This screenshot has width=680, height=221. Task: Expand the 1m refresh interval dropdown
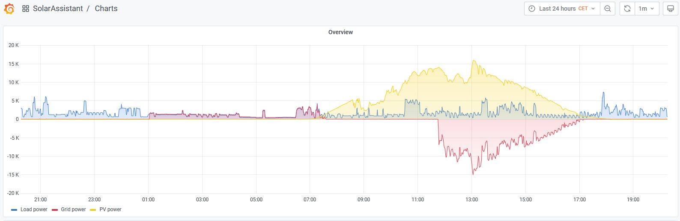tap(647, 9)
